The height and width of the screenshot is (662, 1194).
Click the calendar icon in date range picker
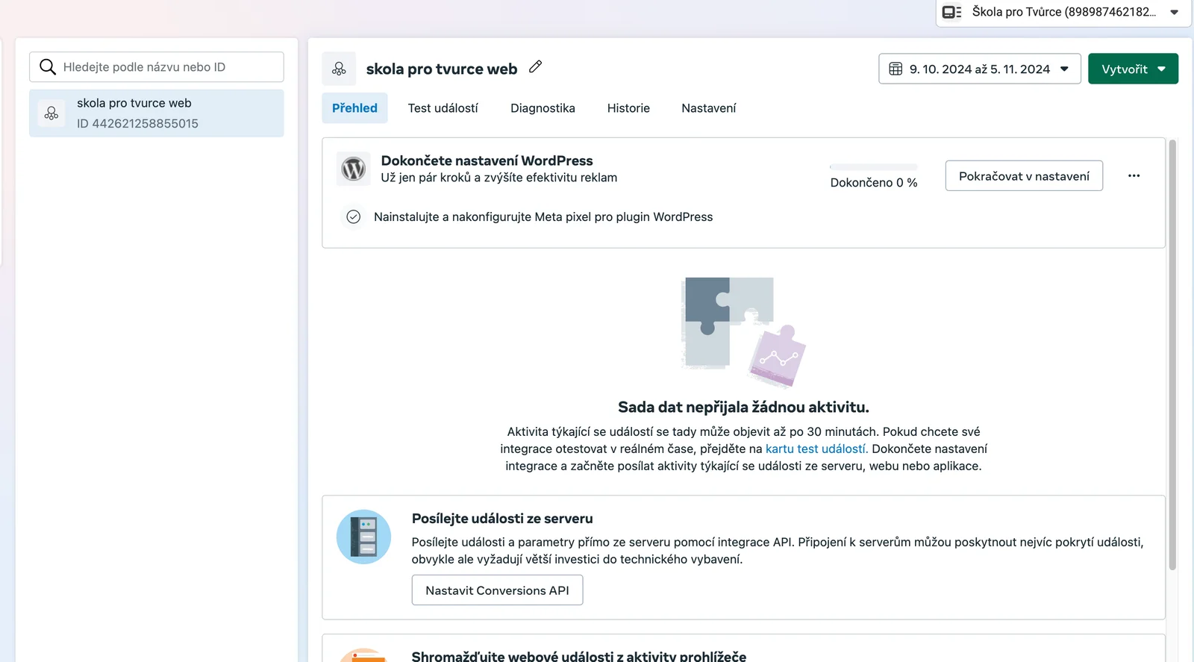pyautogui.click(x=895, y=69)
